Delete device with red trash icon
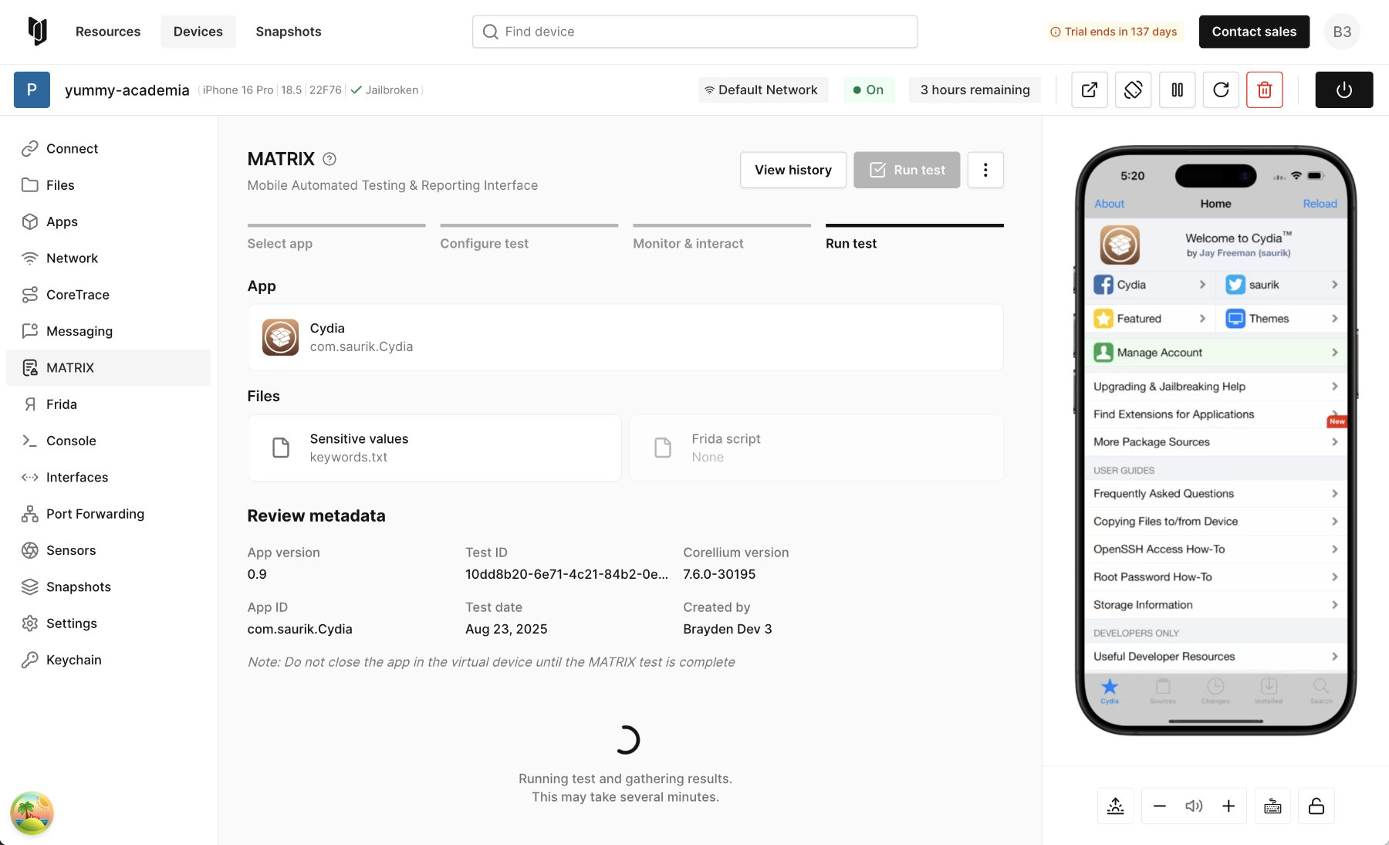The image size is (1389, 845). tap(1265, 90)
